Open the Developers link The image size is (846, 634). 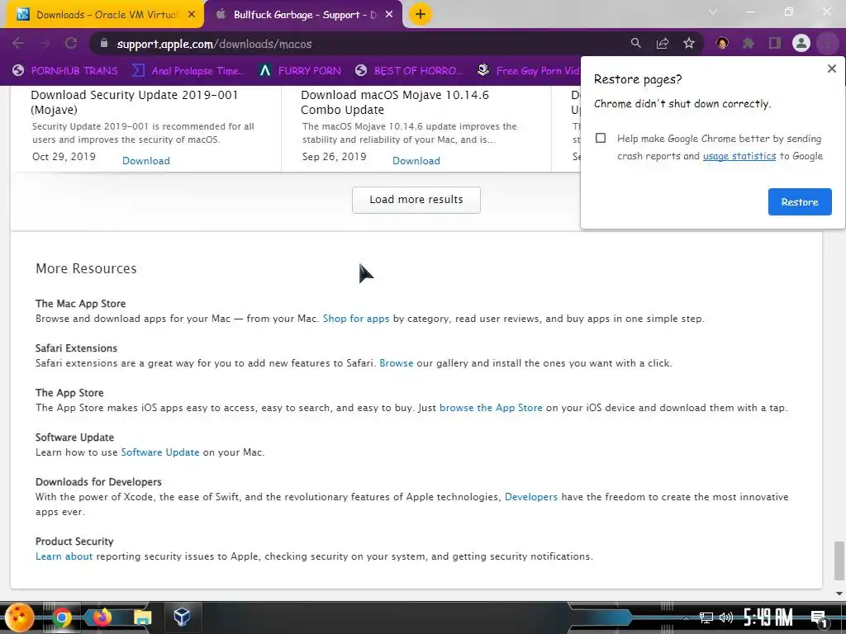531,497
